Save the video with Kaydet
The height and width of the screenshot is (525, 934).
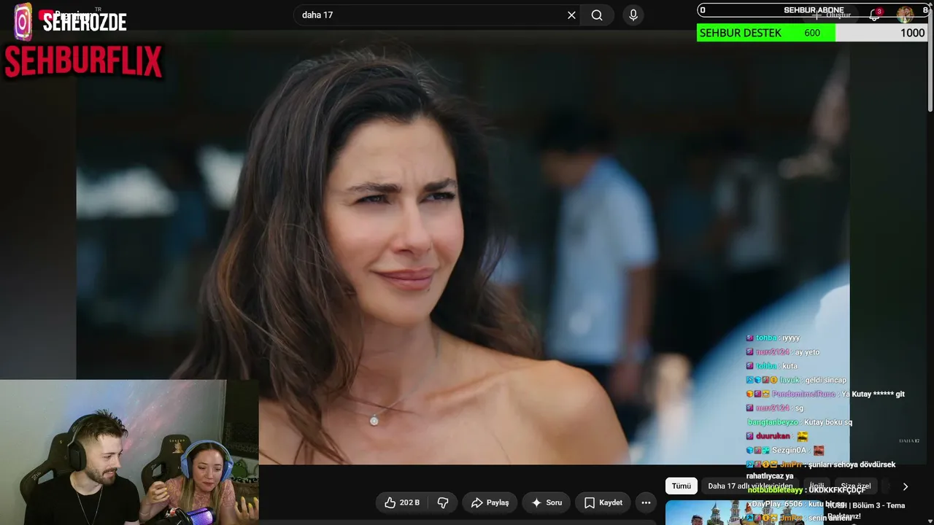(603, 502)
